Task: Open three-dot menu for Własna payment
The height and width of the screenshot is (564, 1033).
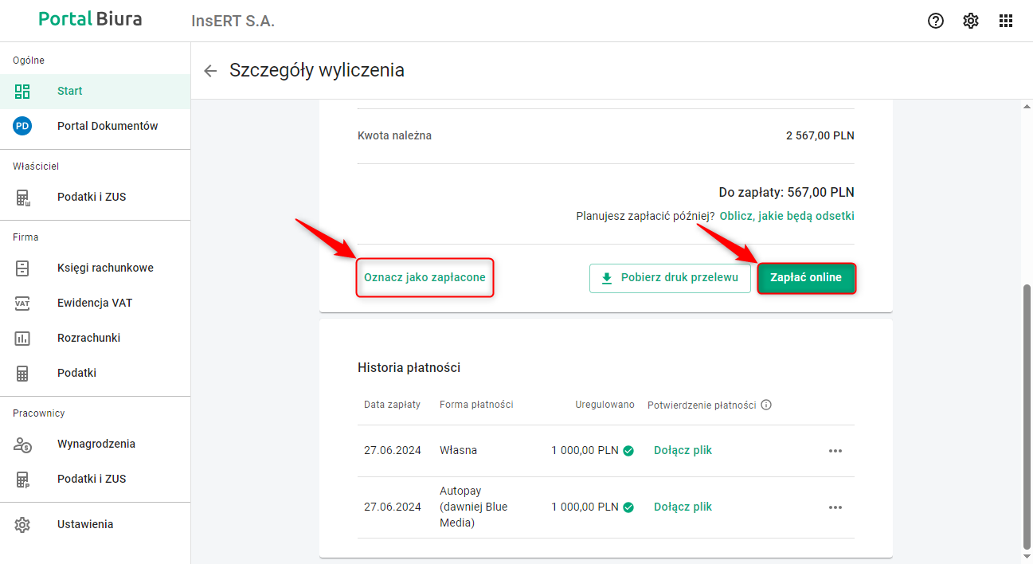Action: pos(835,451)
